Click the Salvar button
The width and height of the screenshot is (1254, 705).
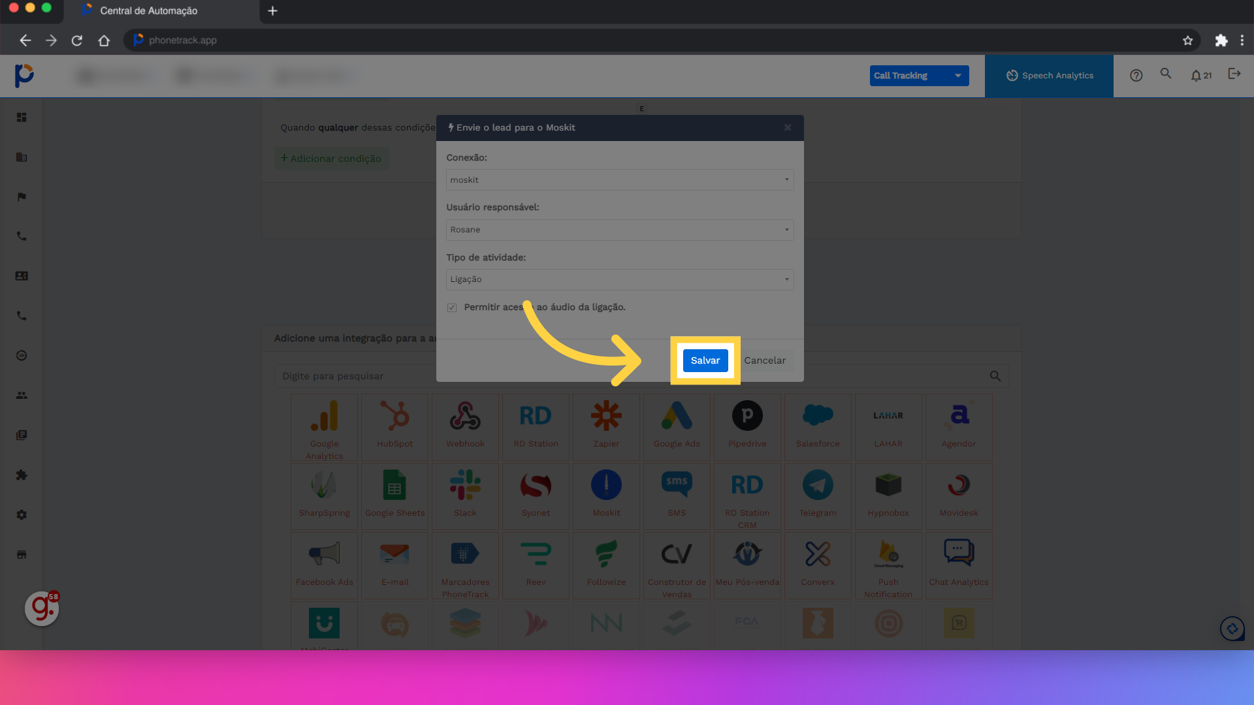tap(705, 360)
